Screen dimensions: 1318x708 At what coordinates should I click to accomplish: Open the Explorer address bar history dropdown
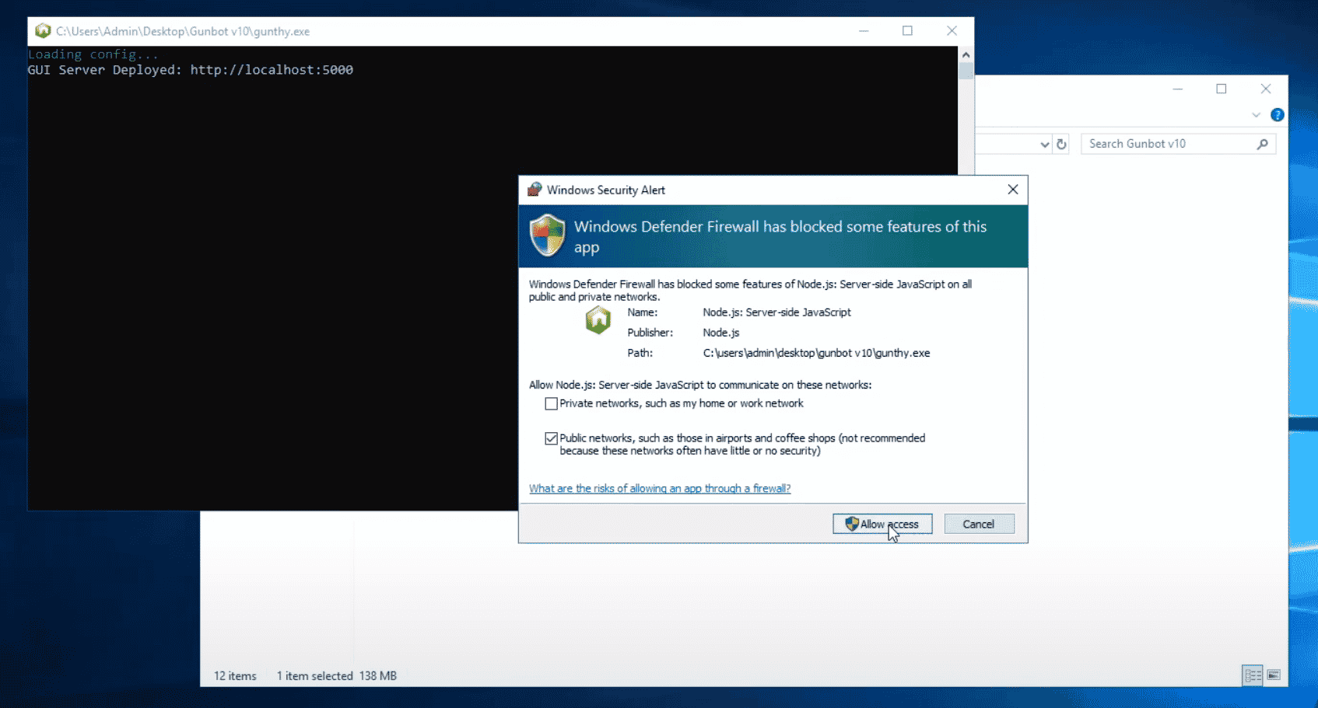1044,145
